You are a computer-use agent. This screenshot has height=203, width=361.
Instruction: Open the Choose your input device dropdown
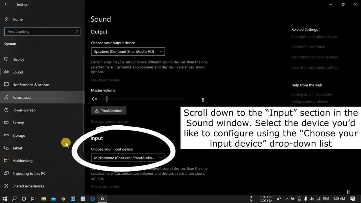point(128,158)
